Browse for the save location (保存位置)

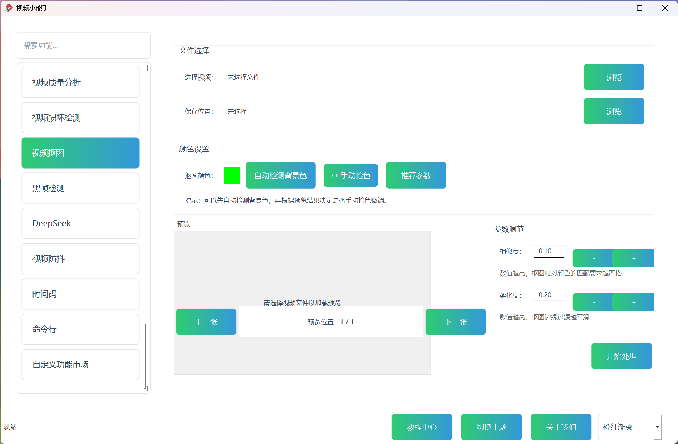[x=614, y=111]
